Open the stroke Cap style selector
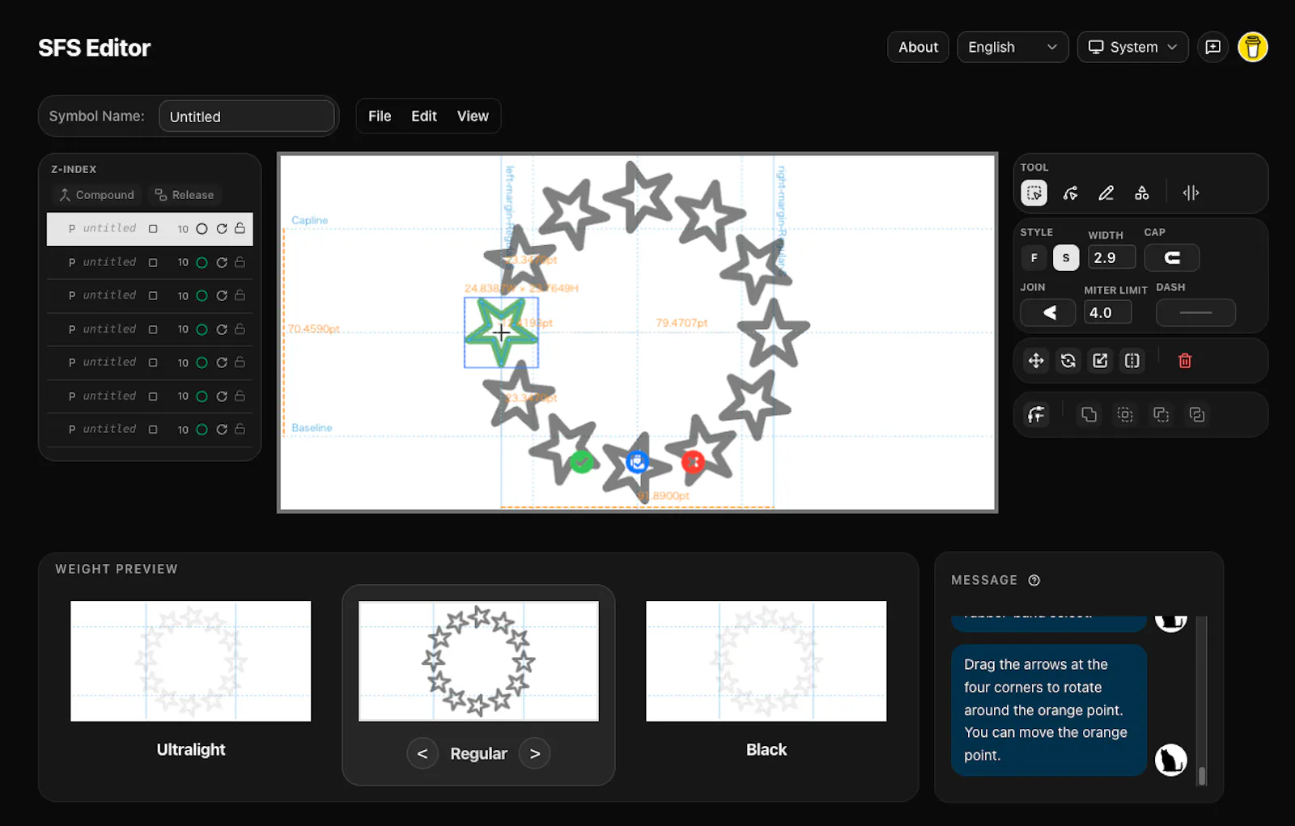 [1172, 258]
